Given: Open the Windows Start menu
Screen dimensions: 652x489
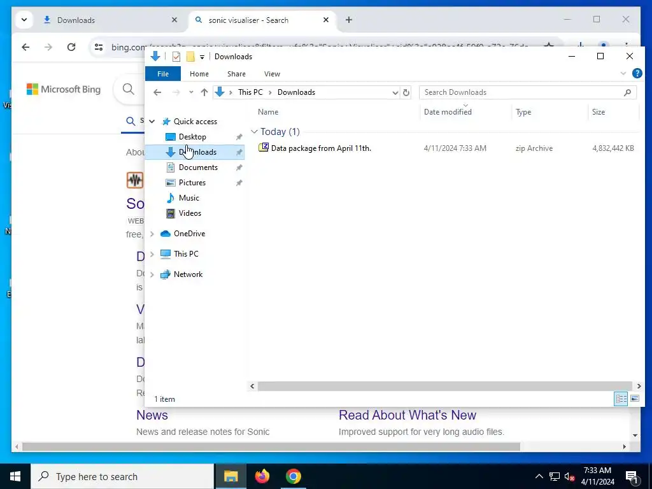Looking at the screenshot, I should pyautogui.click(x=15, y=476).
